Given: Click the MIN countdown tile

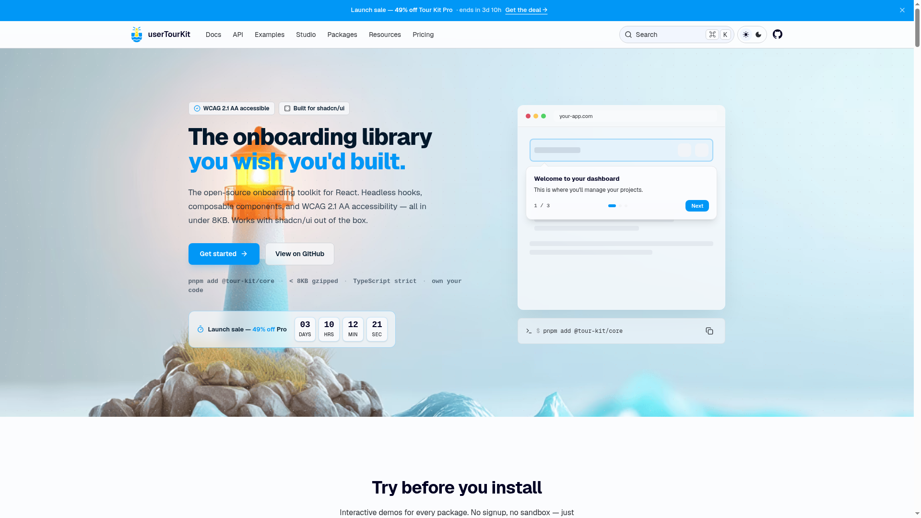Looking at the screenshot, I should tap(353, 329).
